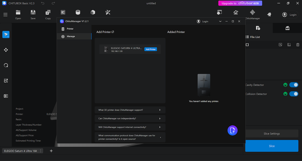Click the notification bell icon
The width and height of the screenshot is (302, 161).
[269, 15]
